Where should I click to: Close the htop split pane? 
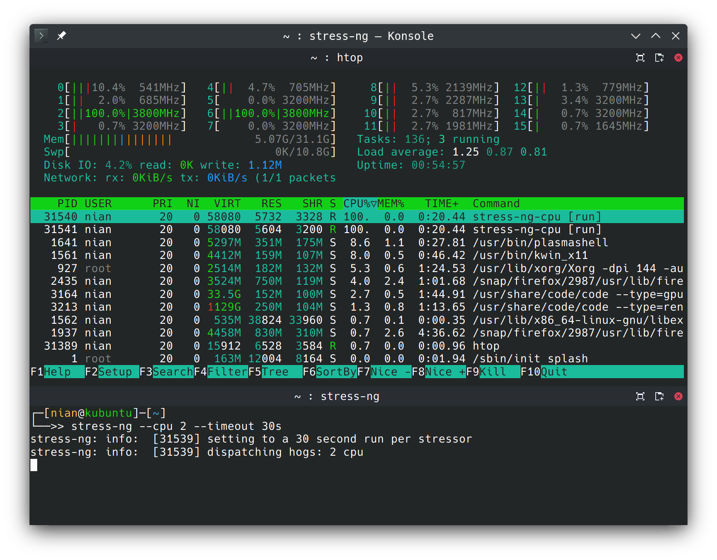point(678,58)
